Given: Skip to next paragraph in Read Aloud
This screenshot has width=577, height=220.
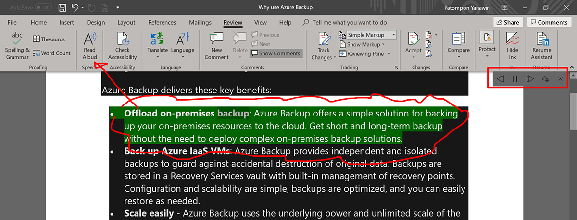Looking at the screenshot, I should 530,79.
